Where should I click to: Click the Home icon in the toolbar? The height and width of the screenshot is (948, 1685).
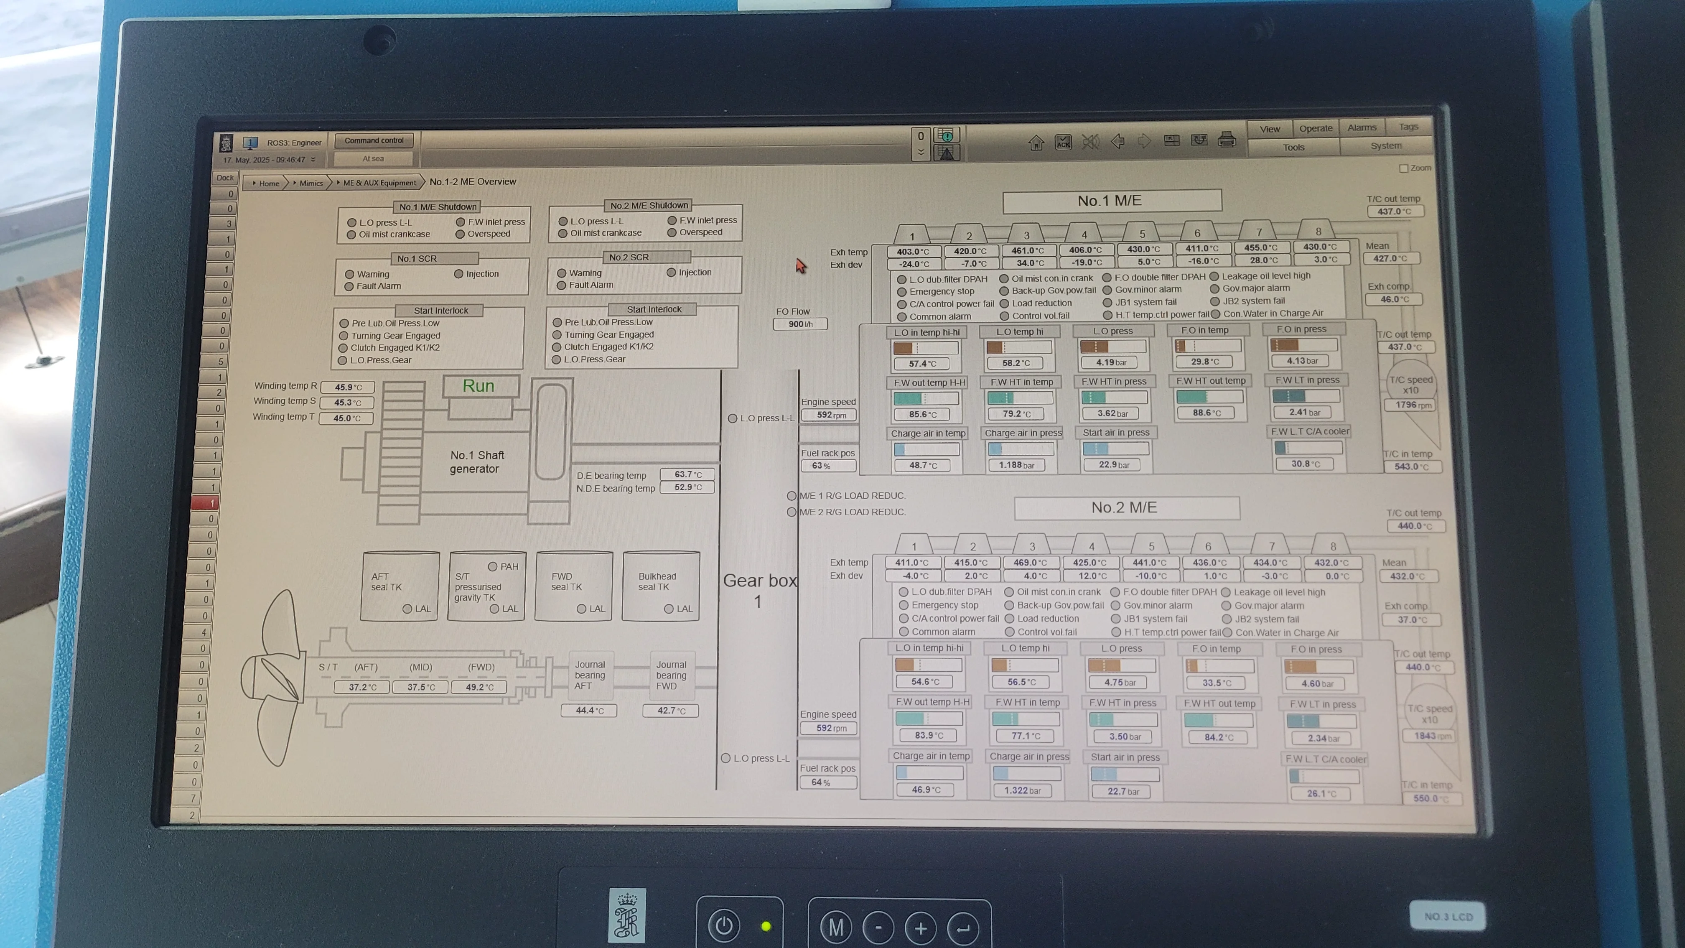[1036, 143]
